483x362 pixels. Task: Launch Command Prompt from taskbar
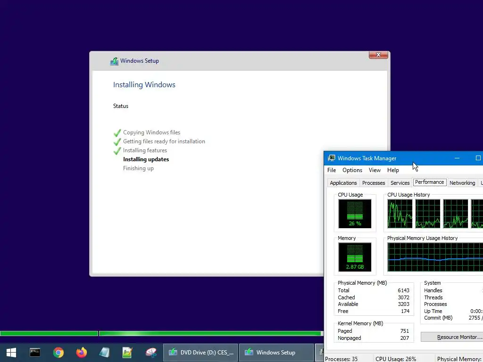coord(35,353)
